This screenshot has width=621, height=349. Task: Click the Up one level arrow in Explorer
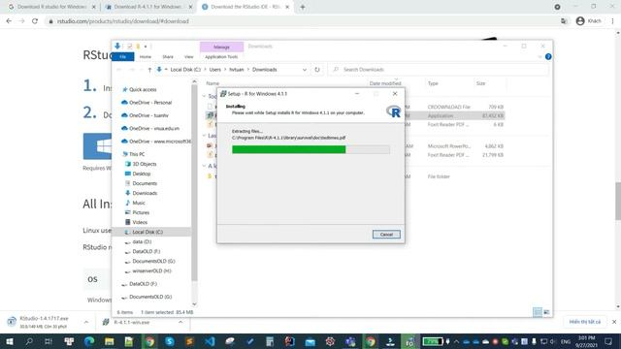point(149,70)
